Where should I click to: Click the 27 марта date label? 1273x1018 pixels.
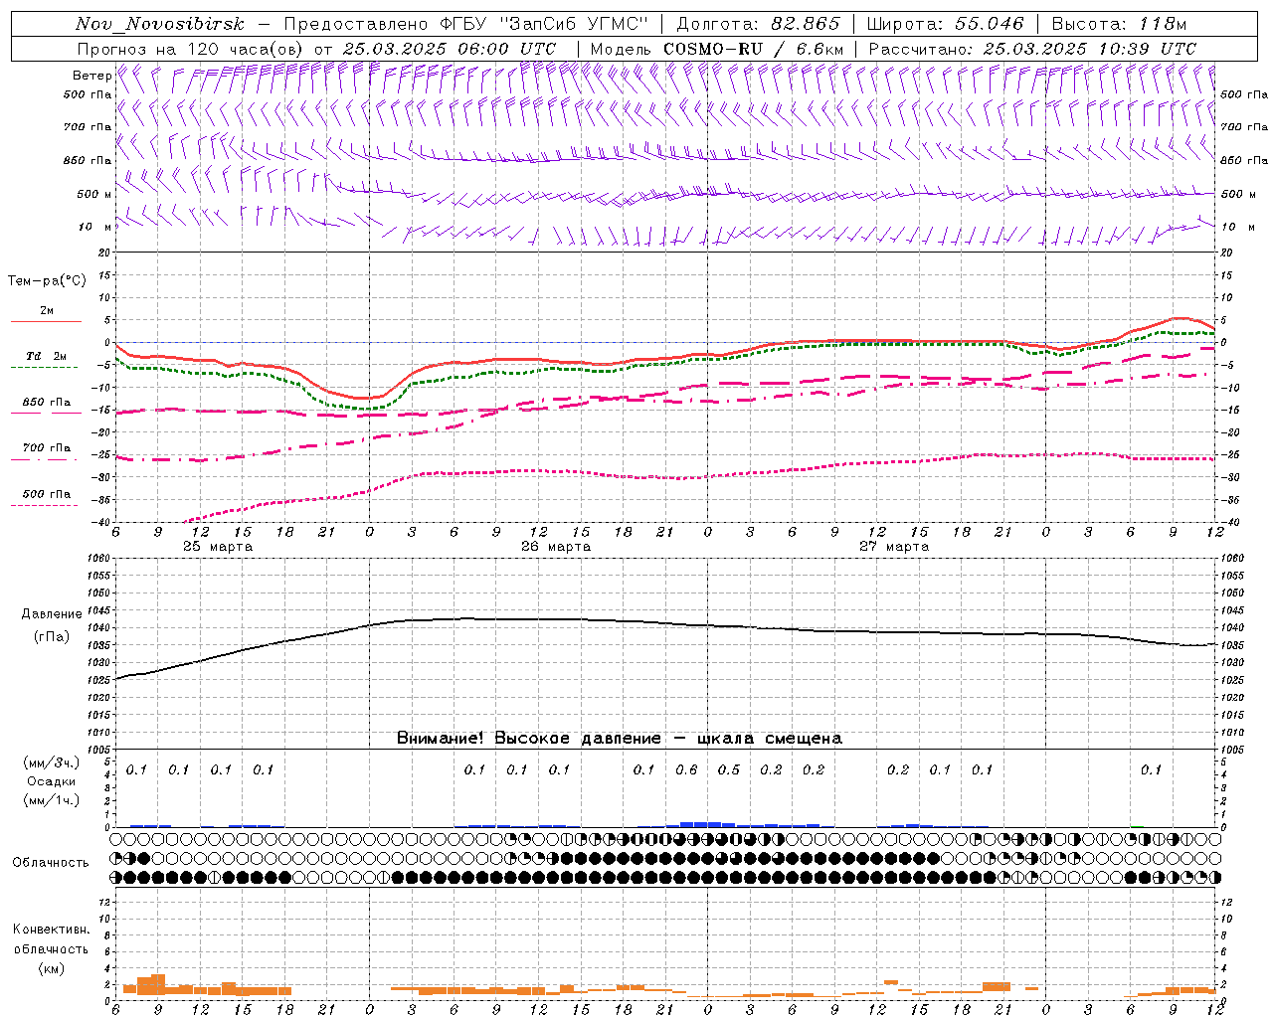[894, 546]
